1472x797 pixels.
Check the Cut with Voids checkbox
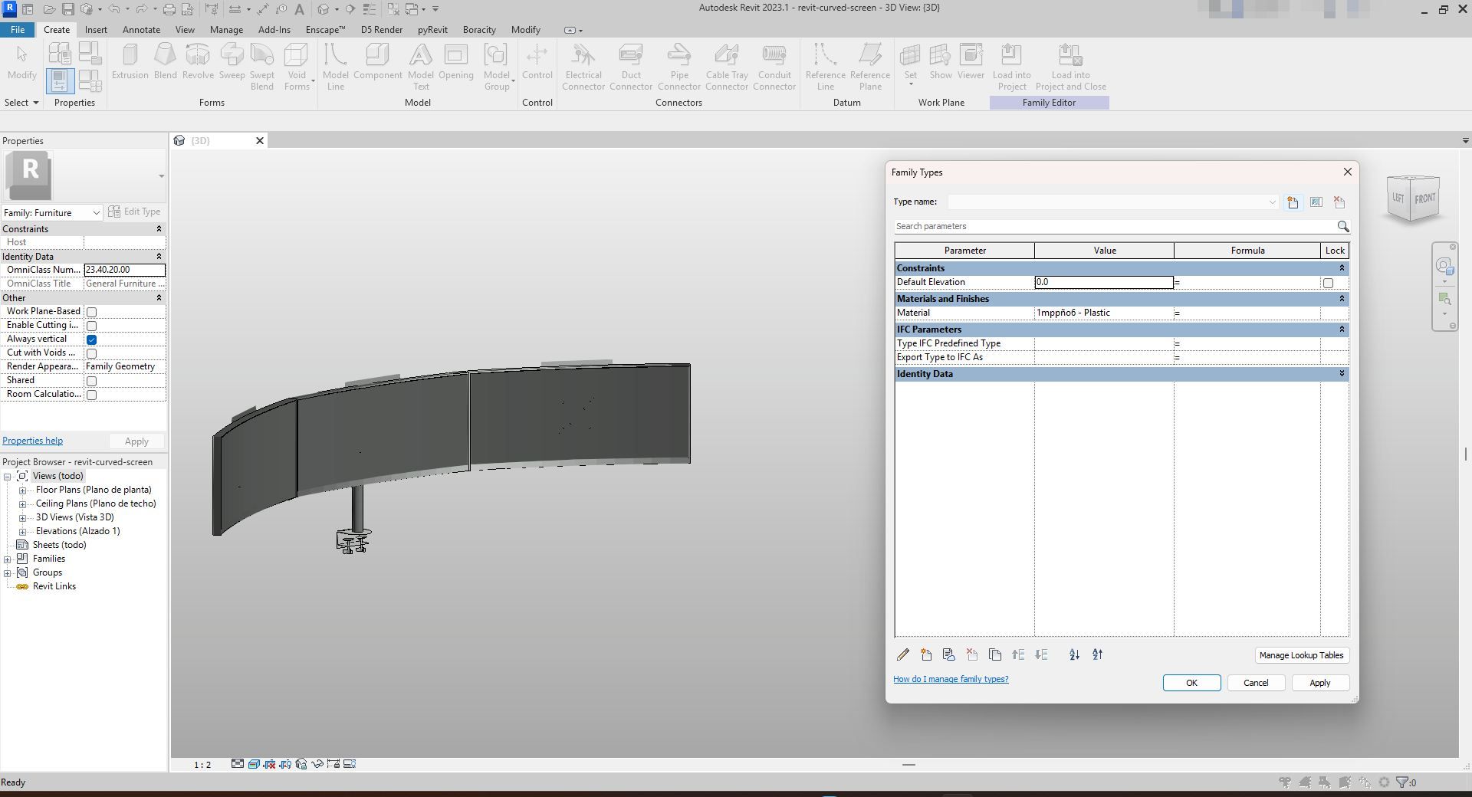pos(92,353)
